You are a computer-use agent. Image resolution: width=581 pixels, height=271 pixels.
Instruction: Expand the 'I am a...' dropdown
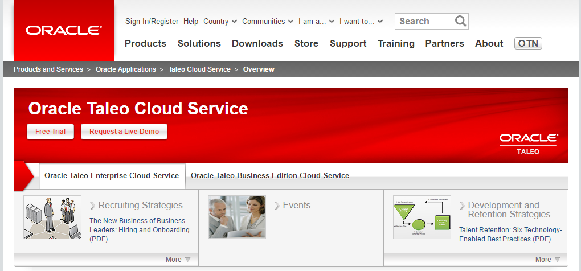pyautogui.click(x=317, y=22)
